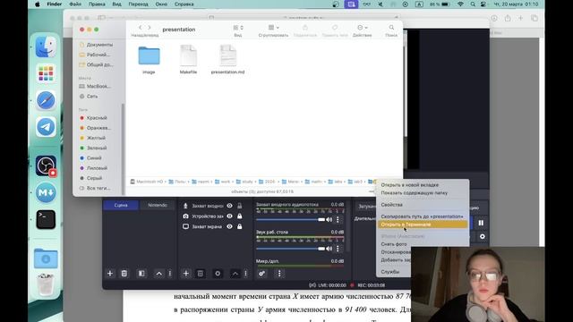Mute the Захват входного аудиопотока speaker

pos(329,219)
